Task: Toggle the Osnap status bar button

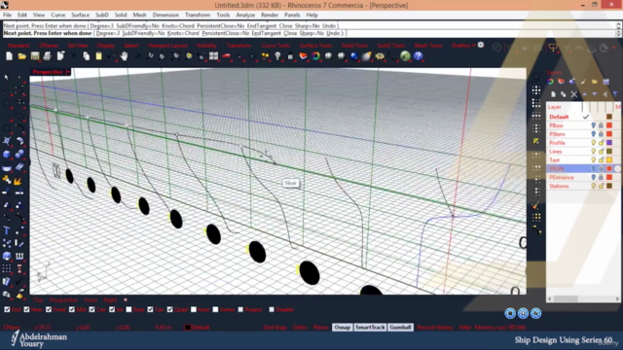Action: [x=342, y=328]
